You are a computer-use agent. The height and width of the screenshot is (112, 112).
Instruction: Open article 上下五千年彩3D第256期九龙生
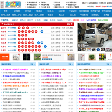click(15, 92)
